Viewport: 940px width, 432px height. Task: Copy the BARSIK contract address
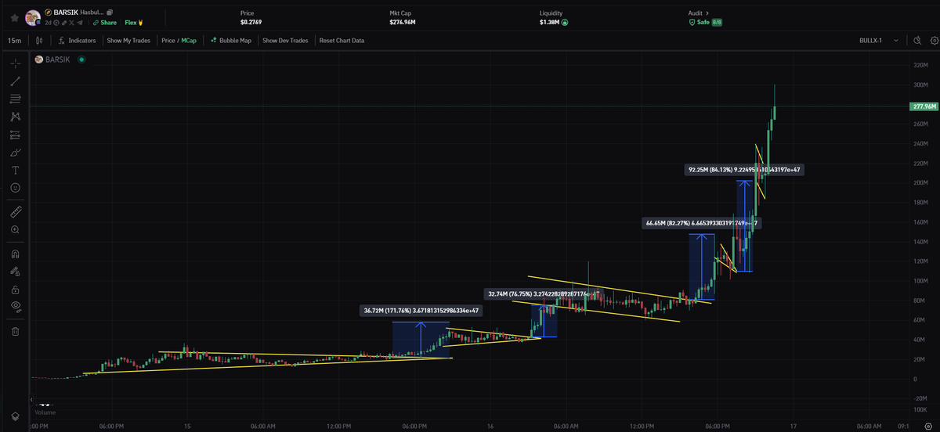tap(110, 13)
